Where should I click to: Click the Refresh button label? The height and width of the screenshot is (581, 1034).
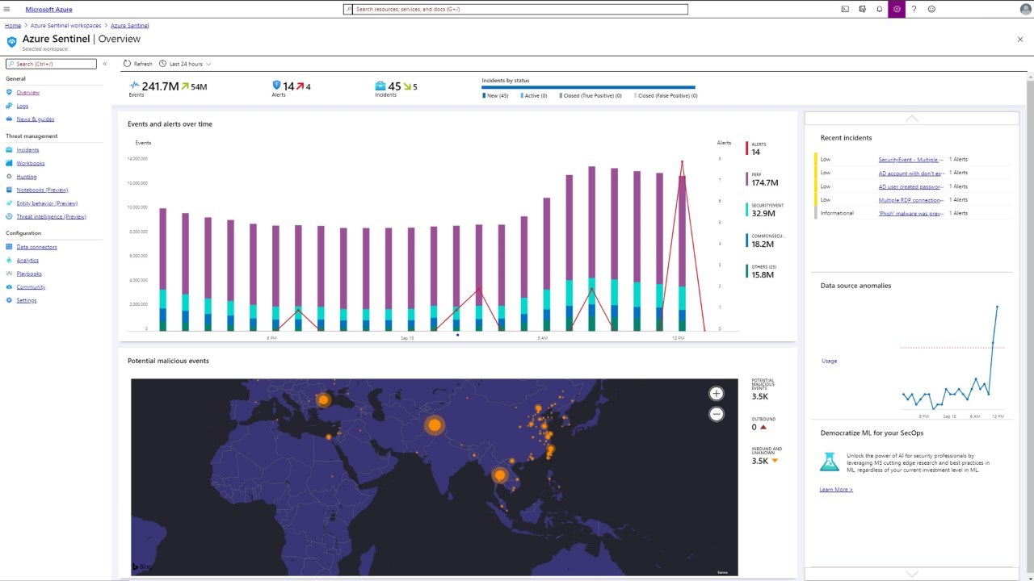pos(143,64)
